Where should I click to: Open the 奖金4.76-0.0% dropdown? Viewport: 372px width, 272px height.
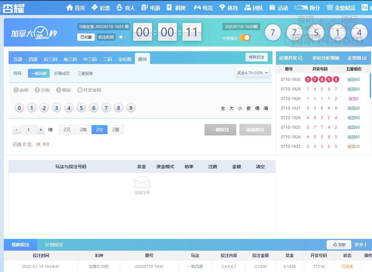point(253,73)
